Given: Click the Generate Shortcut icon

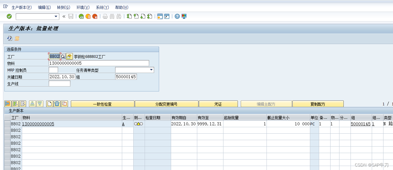Looking at the screenshot, I should click(167, 16).
